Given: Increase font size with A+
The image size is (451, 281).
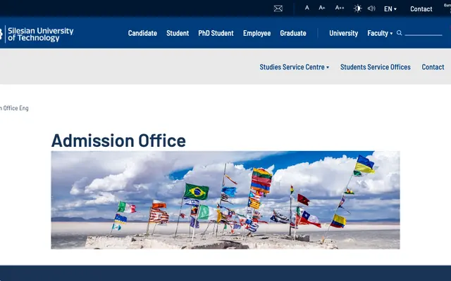Looking at the screenshot, I should tap(322, 8).
